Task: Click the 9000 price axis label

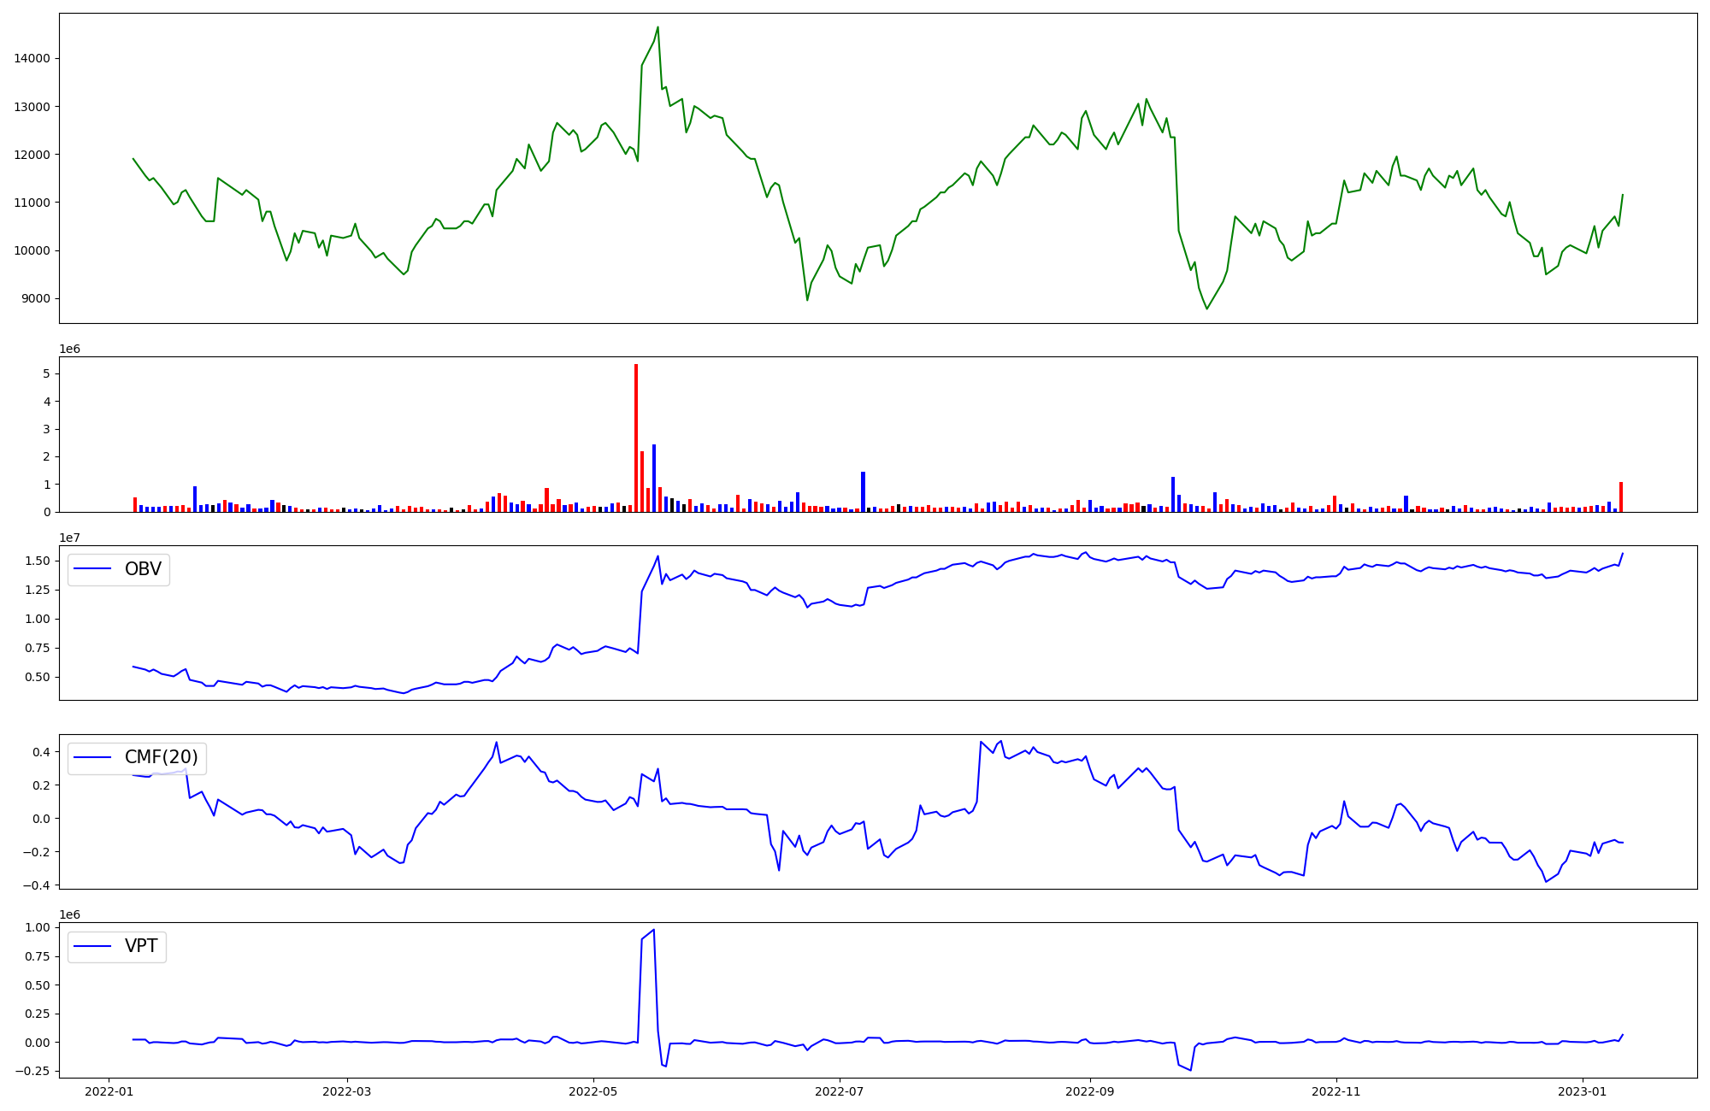Action: (35, 299)
